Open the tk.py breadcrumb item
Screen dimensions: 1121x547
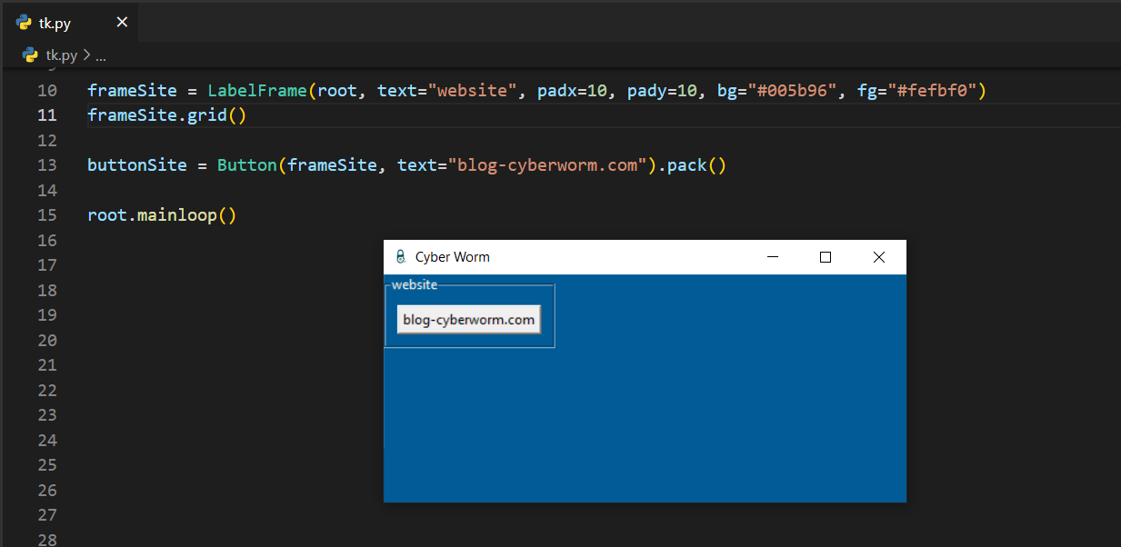62,55
